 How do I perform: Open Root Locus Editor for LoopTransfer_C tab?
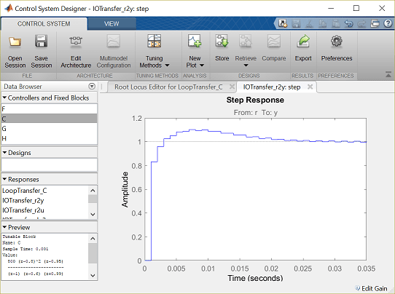tap(168, 87)
